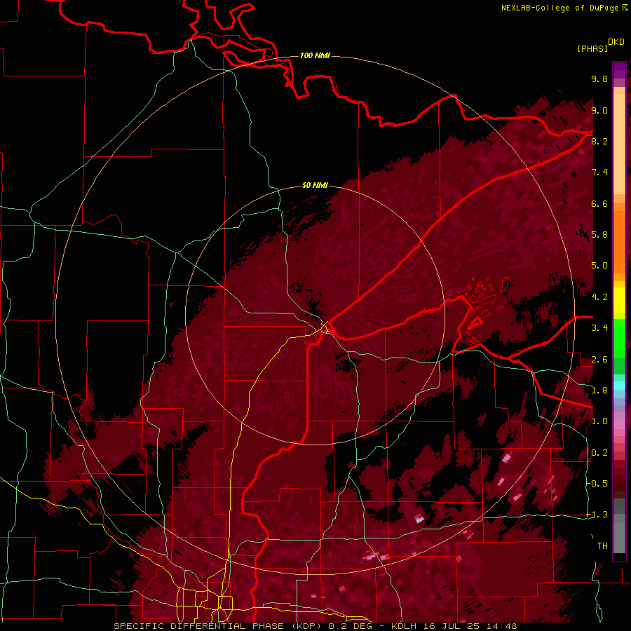Pick the yellow segment of the color bar
The height and width of the screenshot is (631, 631).
coord(619,300)
